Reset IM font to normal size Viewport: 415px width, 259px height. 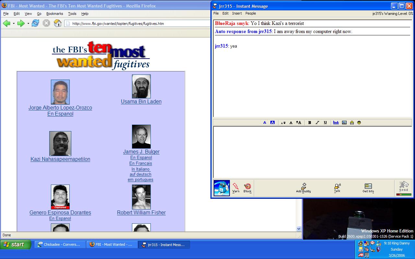click(291, 122)
